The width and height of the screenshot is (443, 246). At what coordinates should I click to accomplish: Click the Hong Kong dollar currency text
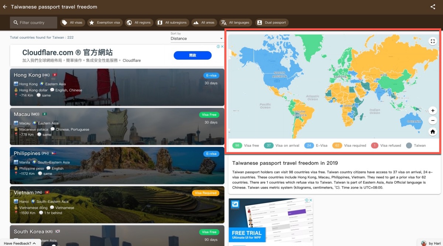pos(33,90)
